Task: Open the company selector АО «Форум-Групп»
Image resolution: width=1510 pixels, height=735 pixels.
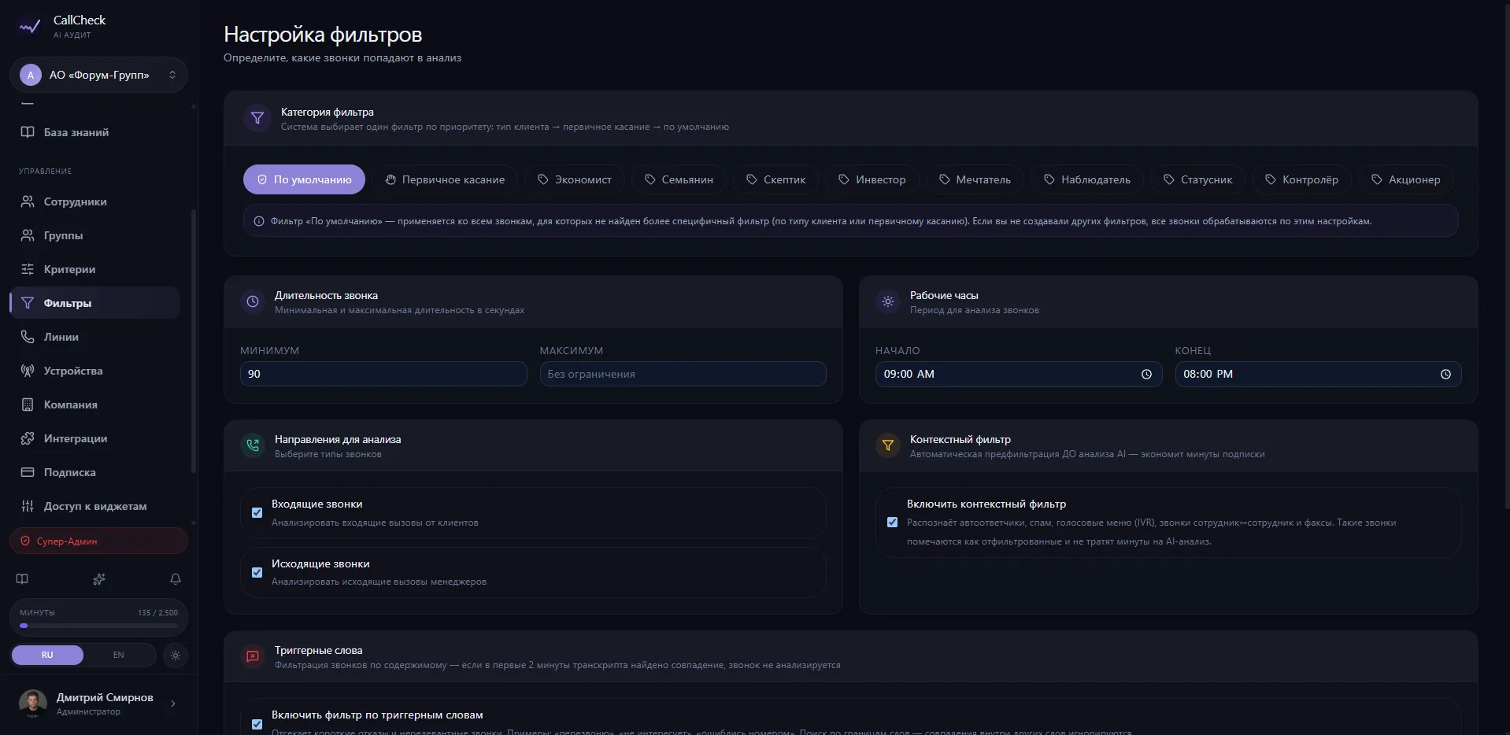Action: point(98,75)
